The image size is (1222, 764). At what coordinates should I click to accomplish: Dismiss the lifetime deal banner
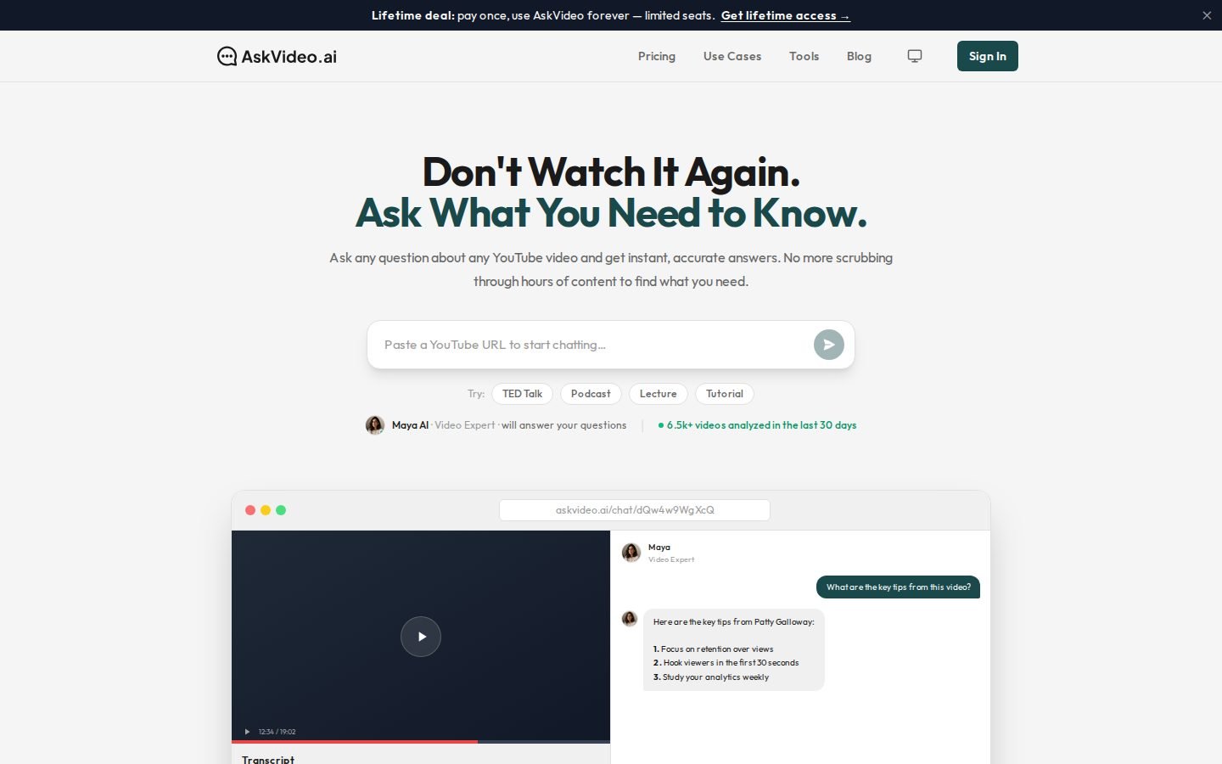coord(1207,15)
